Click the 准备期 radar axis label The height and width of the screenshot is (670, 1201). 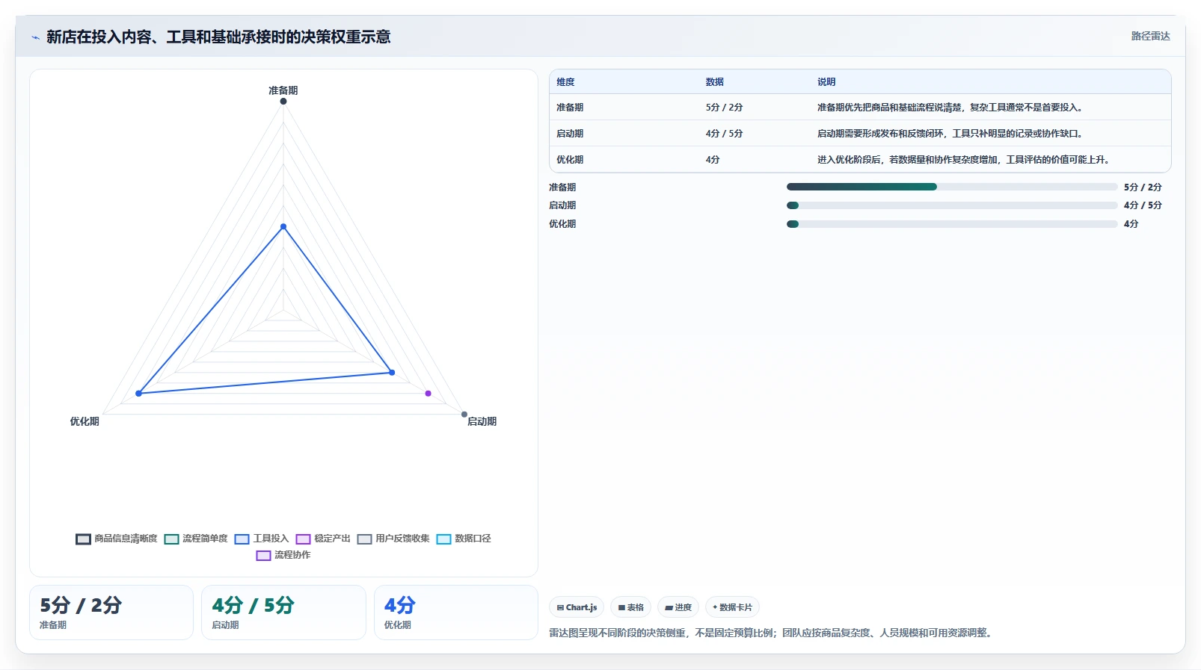coord(283,90)
